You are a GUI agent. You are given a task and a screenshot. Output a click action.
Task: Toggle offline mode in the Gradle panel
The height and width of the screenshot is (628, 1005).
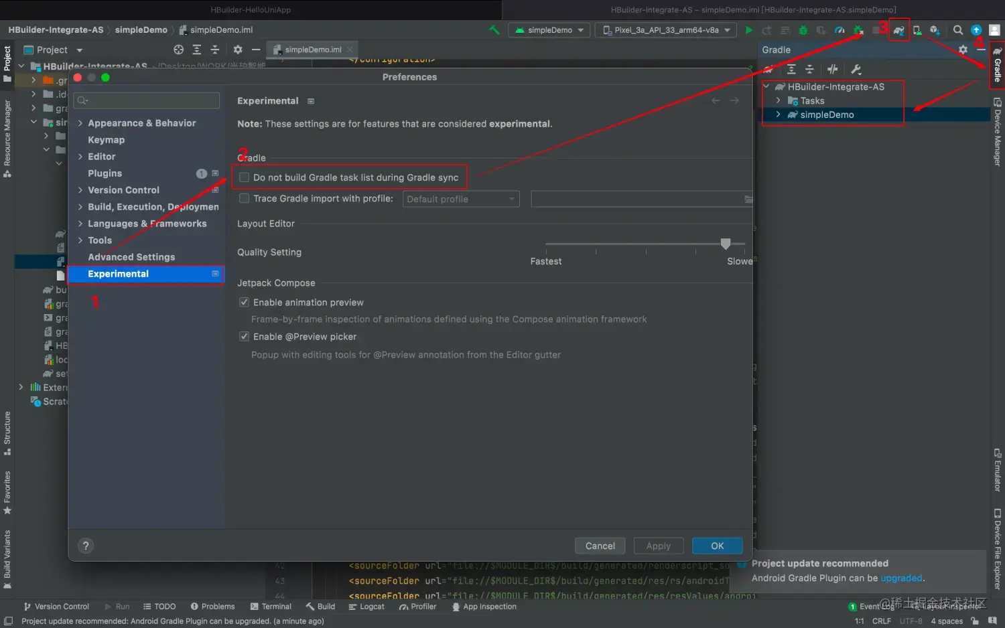[x=833, y=69]
